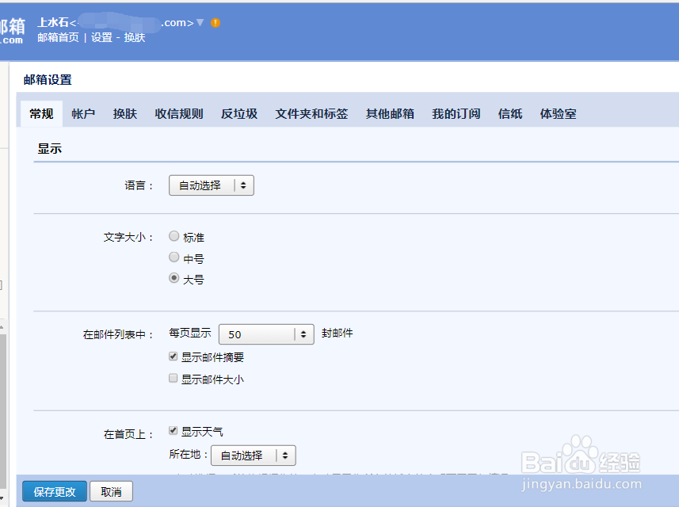This screenshot has height=507, width=679.
Task: Switch to the 换肤 settings tab
Action: [125, 114]
